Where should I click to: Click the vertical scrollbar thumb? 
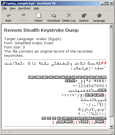point(111,72)
